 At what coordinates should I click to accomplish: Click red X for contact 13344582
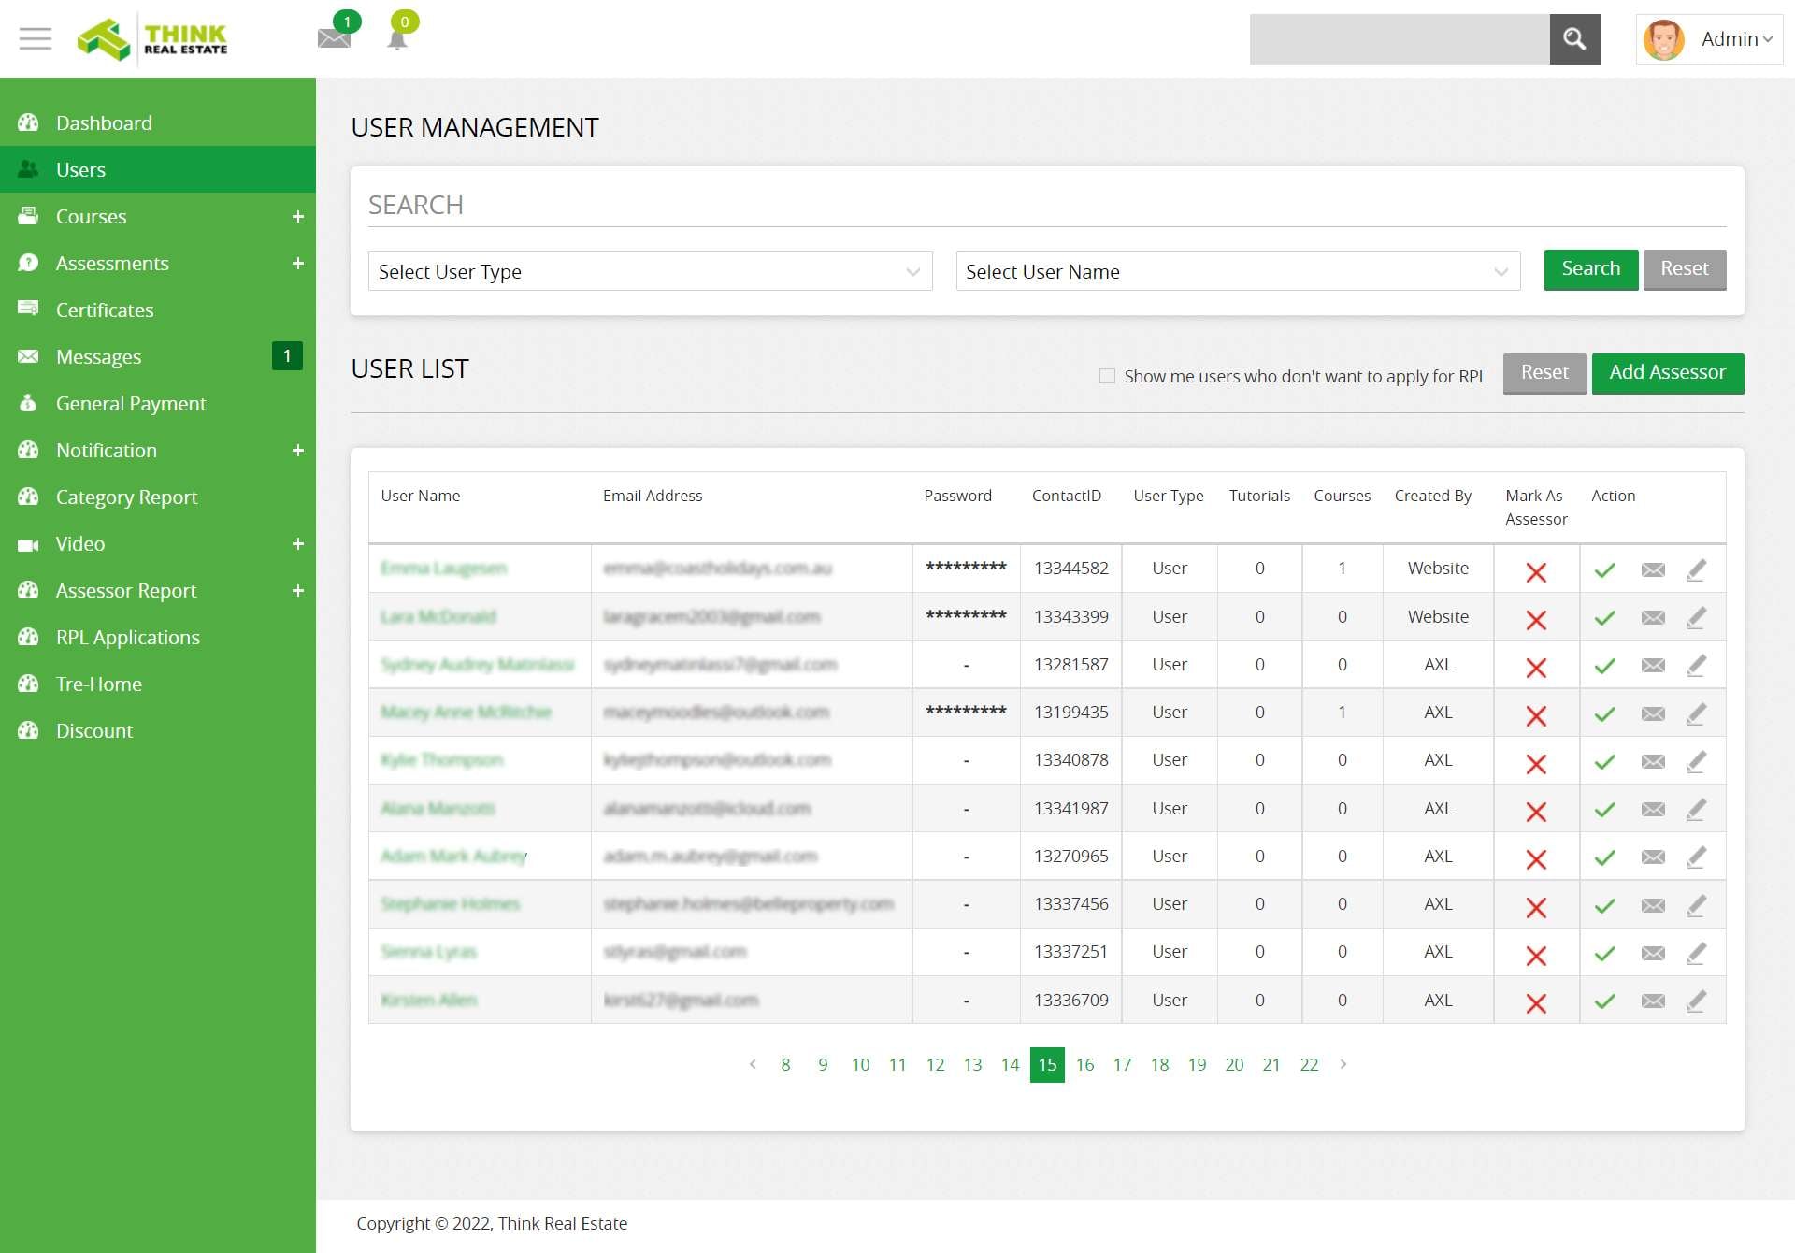[1536, 572]
